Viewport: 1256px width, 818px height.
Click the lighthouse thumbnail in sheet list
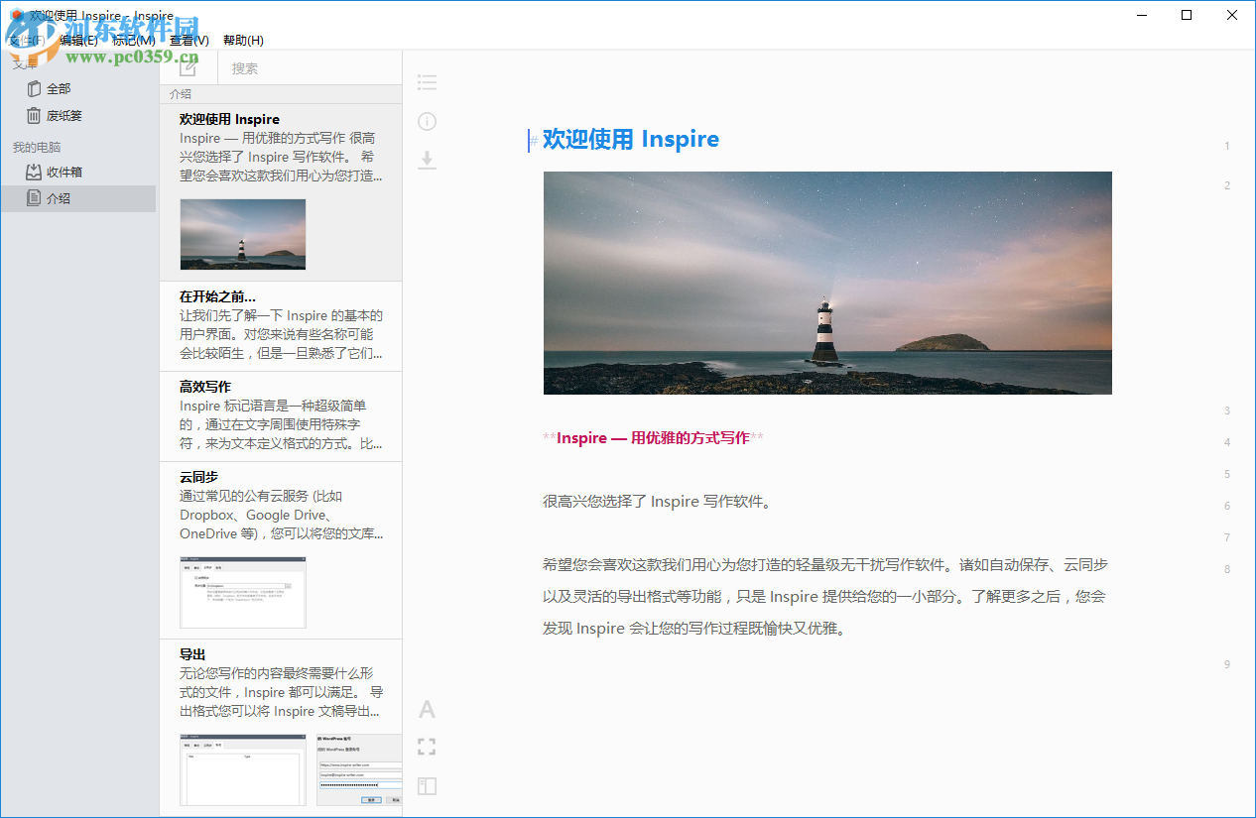tap(243, 234)
